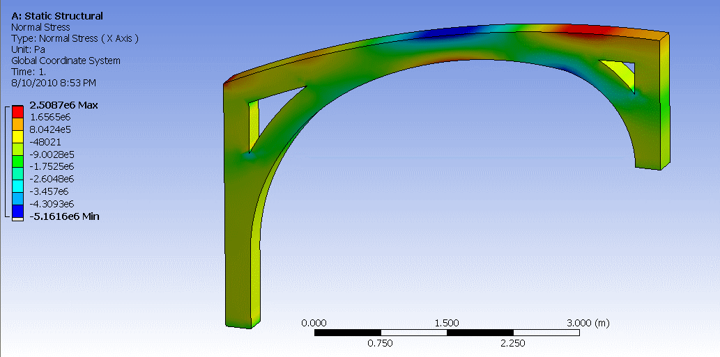Click the 8.0424e5 legend value
This screenshot has height=357, width=720.
point(50,129)
